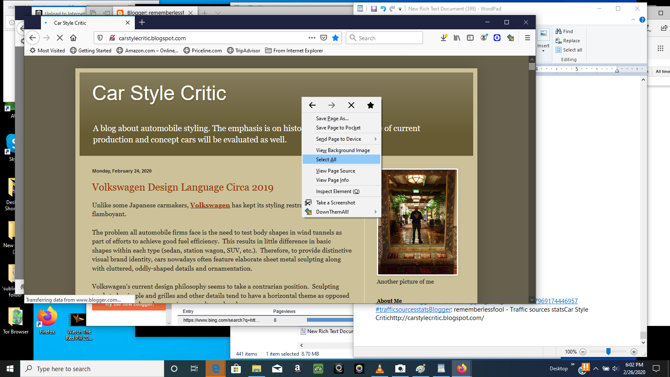670x377 pixels.
Task: Click context menu forward arrow
Action: 332,105
